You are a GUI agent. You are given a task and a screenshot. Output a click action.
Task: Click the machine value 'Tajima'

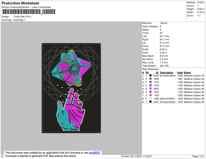pyautogui.click(x=163, y=23)
